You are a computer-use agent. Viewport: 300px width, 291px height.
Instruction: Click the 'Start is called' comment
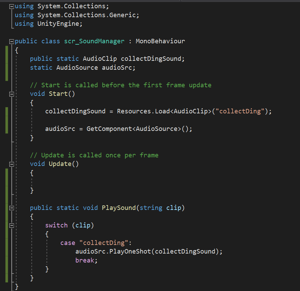point(120,85)
